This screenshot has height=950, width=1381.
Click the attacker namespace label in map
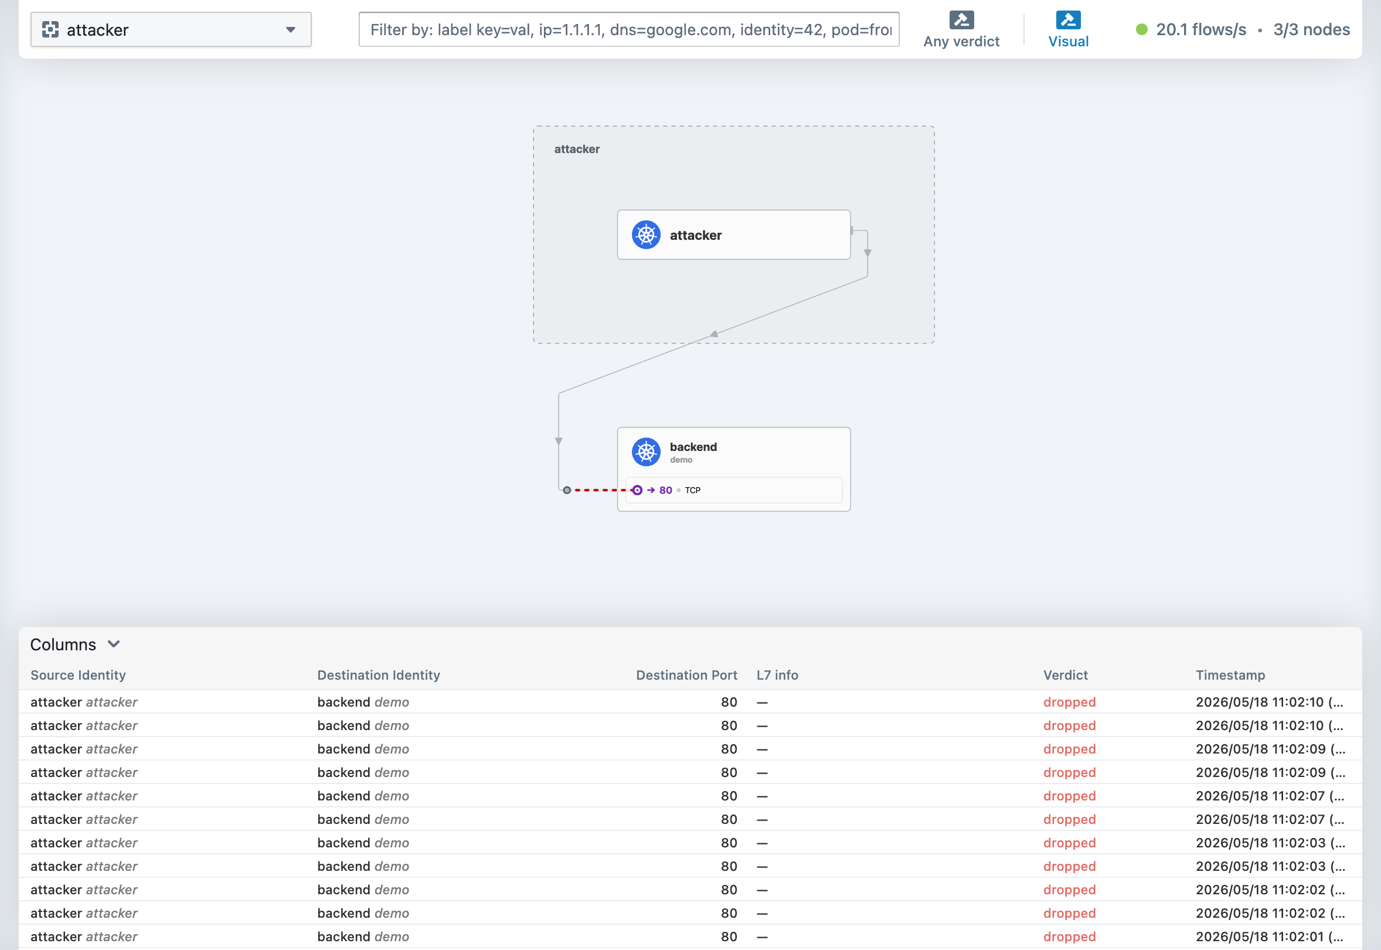click(x=577, y=149)
